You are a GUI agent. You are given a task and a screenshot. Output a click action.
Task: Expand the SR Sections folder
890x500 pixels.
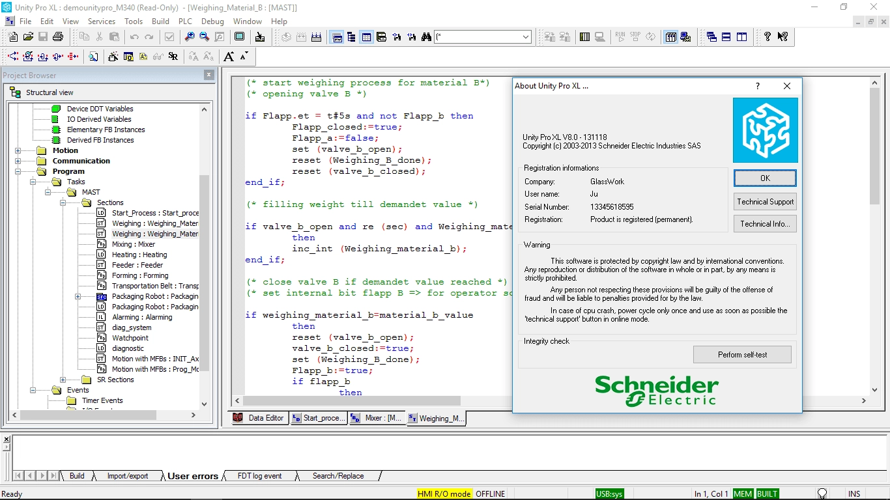click(x=63, y=380)
